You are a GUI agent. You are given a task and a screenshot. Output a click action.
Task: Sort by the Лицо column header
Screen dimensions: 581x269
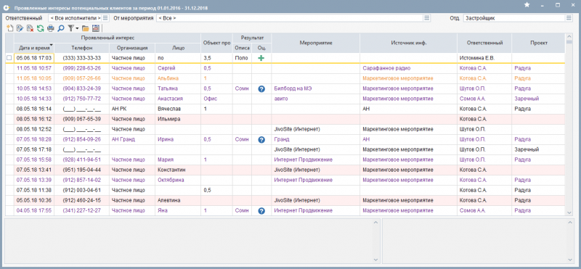178,48
